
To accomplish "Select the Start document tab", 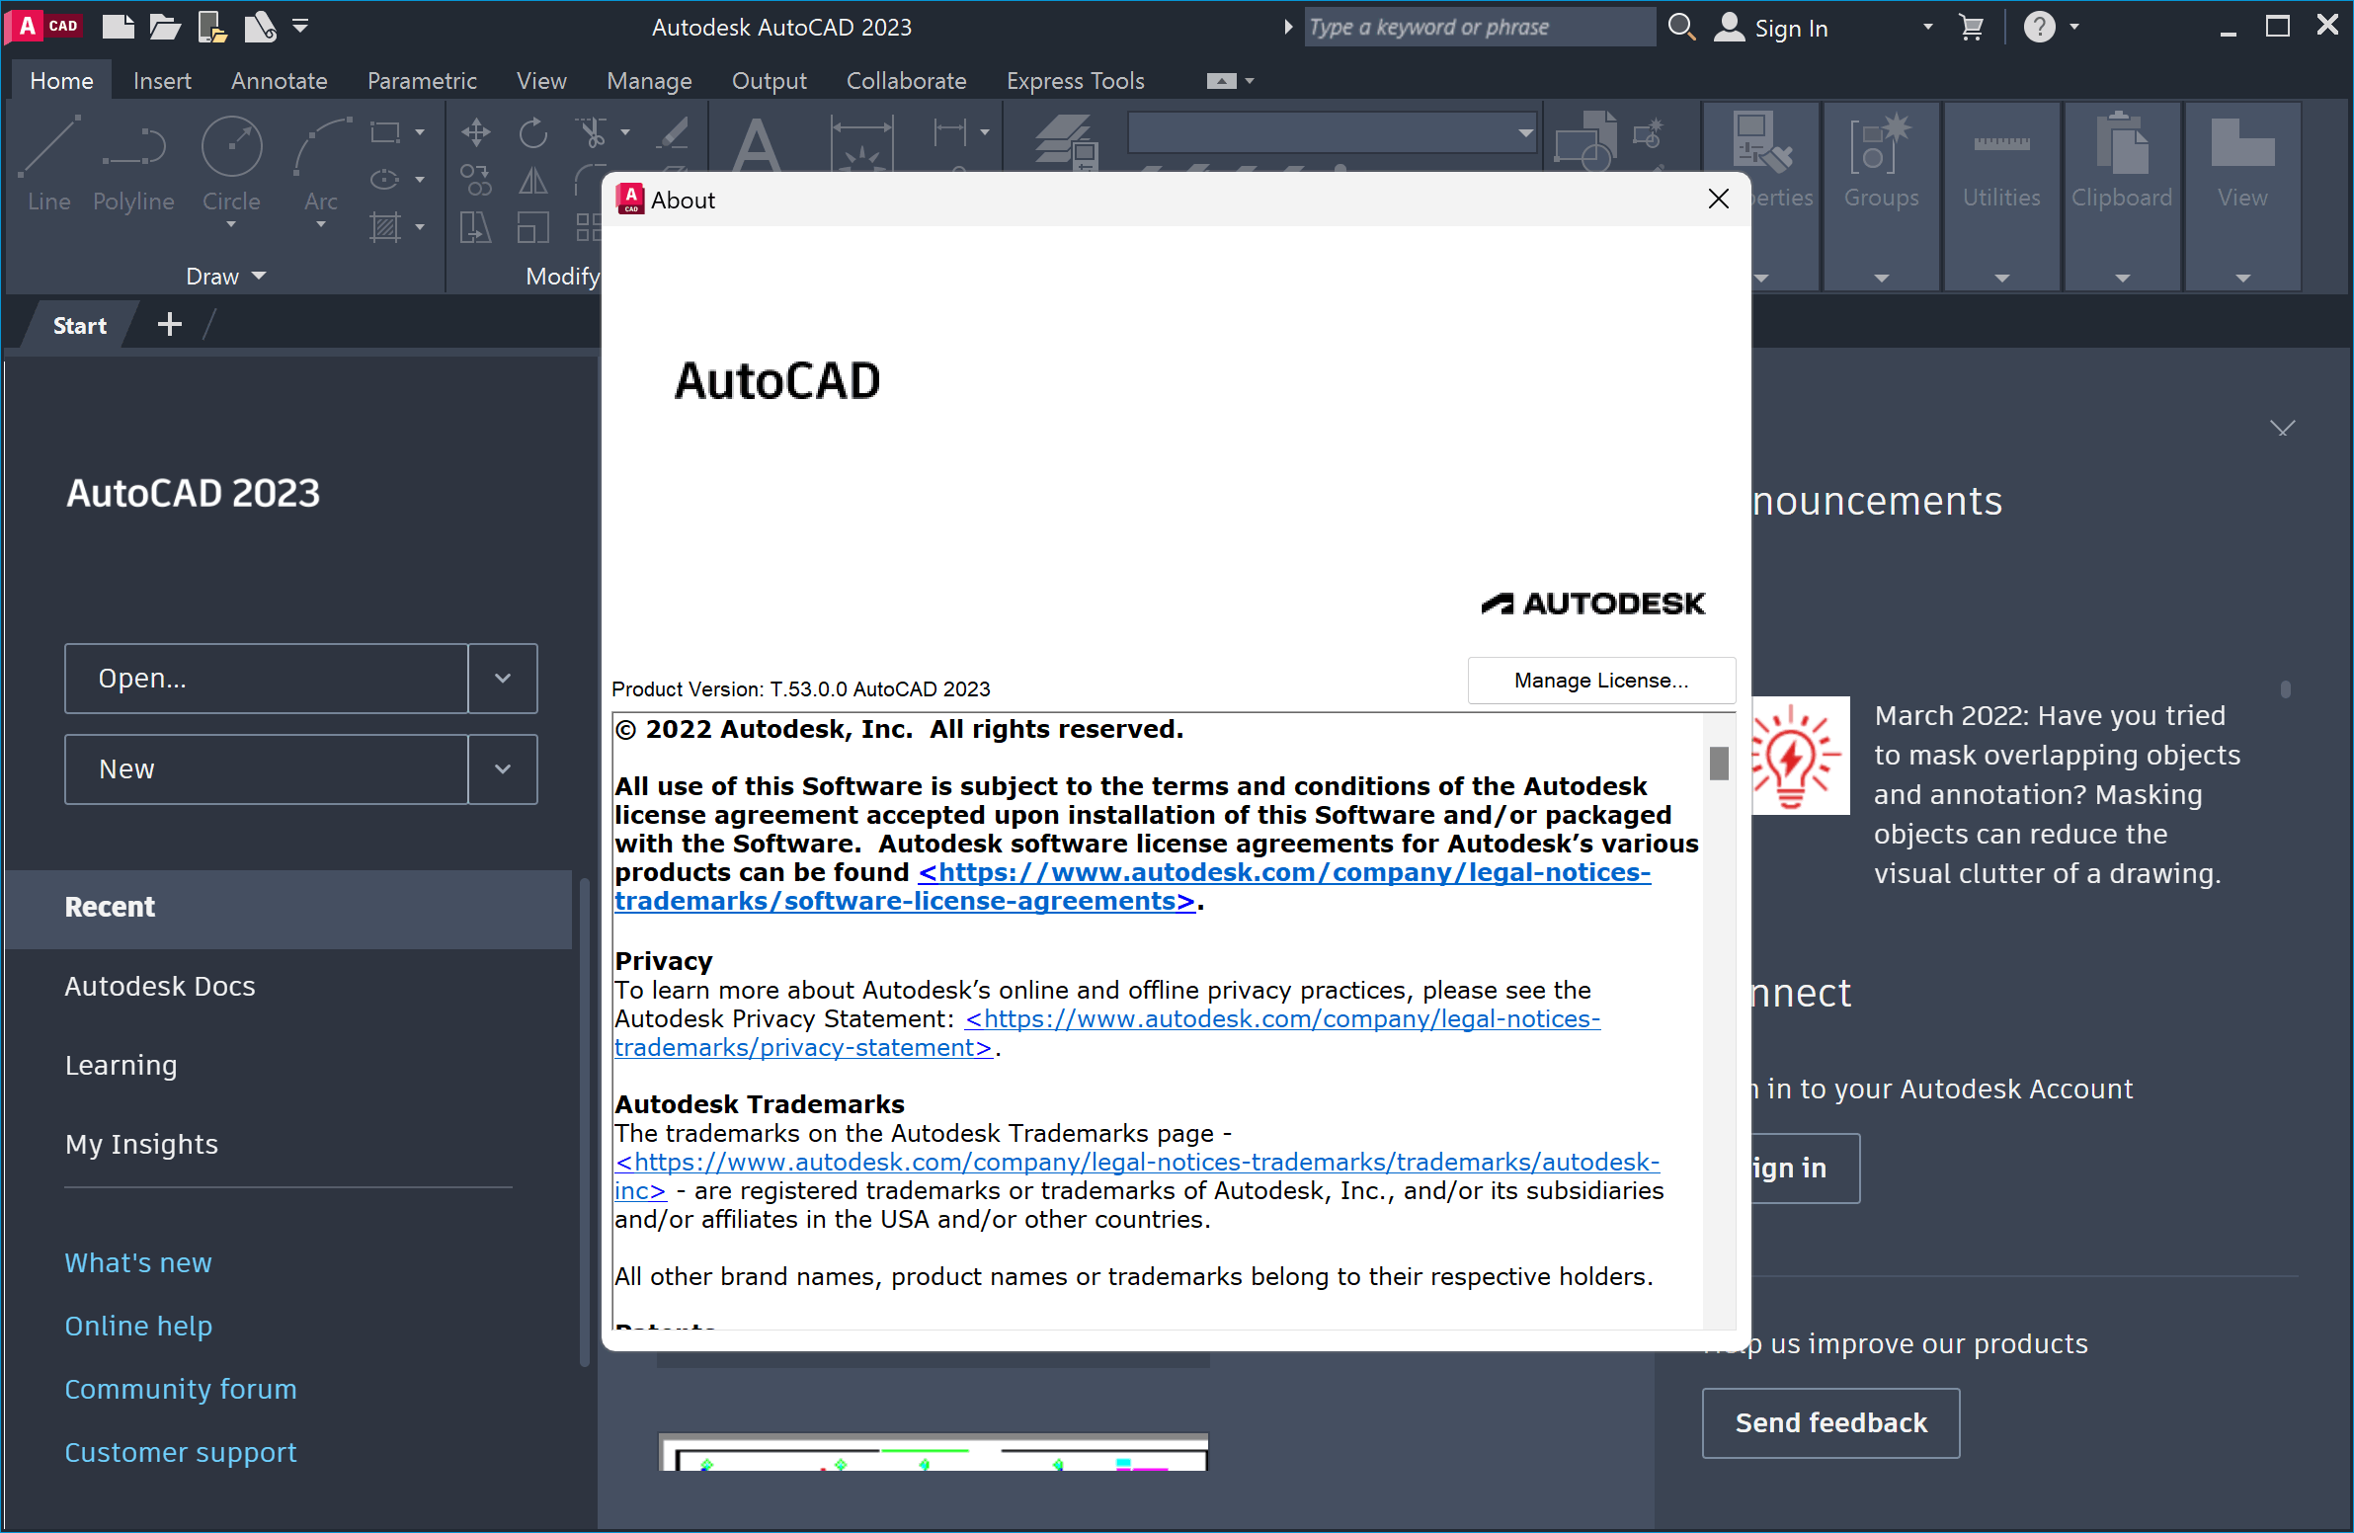I will (79, 325).
